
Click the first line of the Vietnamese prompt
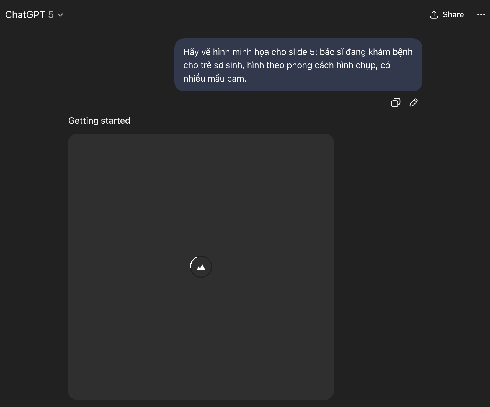click(298, 52)
